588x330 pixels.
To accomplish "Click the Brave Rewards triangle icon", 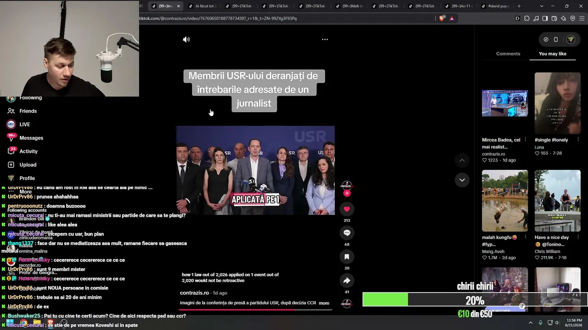I will pos(452,18).
